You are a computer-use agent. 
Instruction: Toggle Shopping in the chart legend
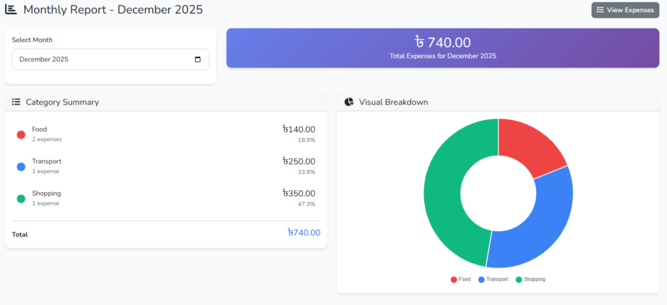(x=530, y=279)
